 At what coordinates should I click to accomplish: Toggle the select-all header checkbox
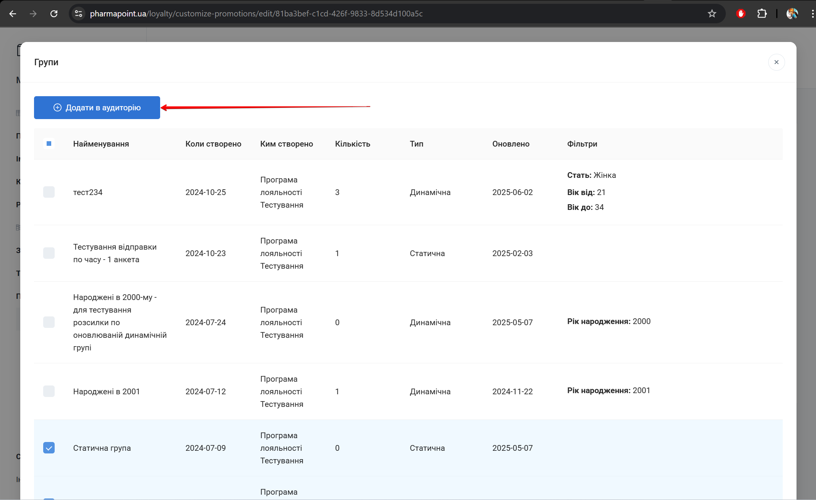coord(49,144)
